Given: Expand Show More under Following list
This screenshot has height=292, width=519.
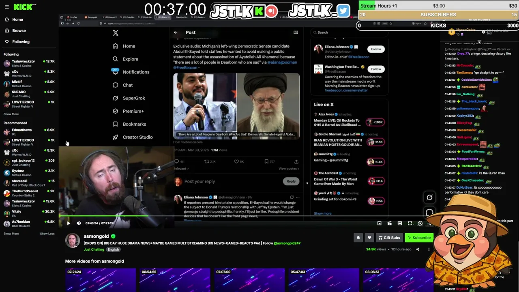Looking at the screenshot, I should (x=11, y=114).
